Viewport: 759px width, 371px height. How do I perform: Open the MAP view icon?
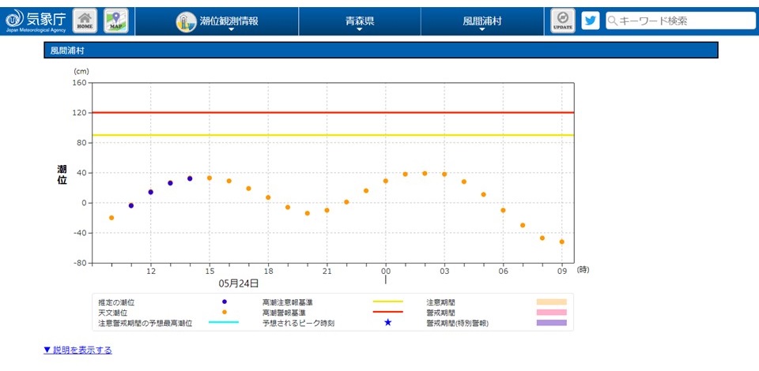pos(116,21)
